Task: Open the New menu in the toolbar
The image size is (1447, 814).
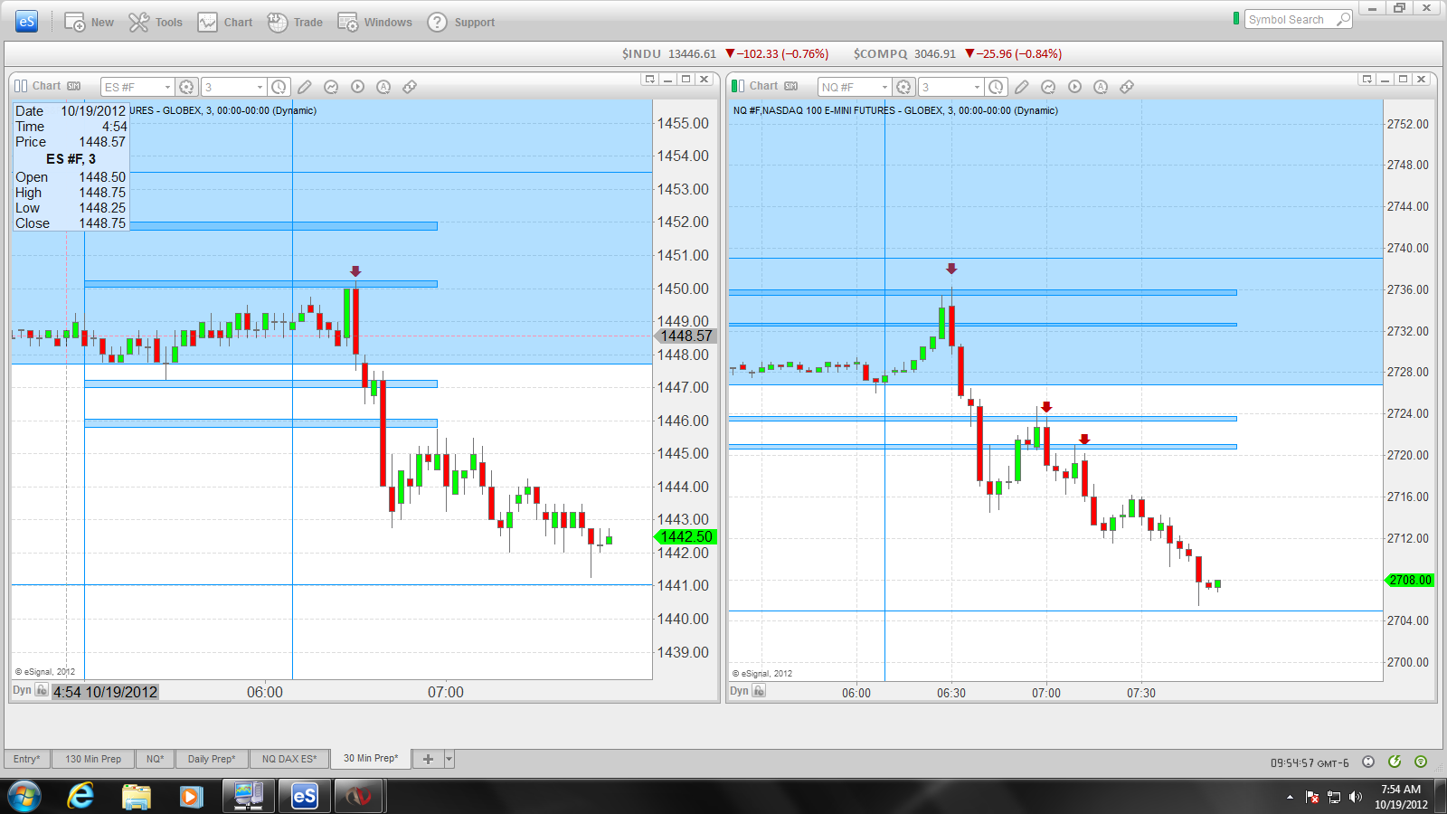Action: (x=89, y=22)
